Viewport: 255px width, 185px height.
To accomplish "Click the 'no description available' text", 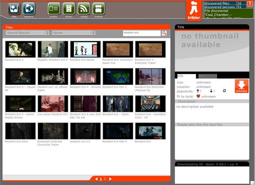I will 195,107.
